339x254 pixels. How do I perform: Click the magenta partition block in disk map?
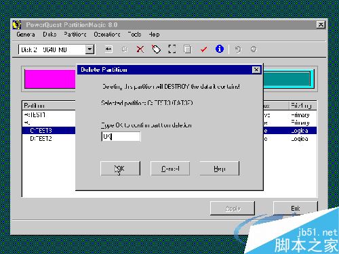pyautogui.click(x=49, y=79)
